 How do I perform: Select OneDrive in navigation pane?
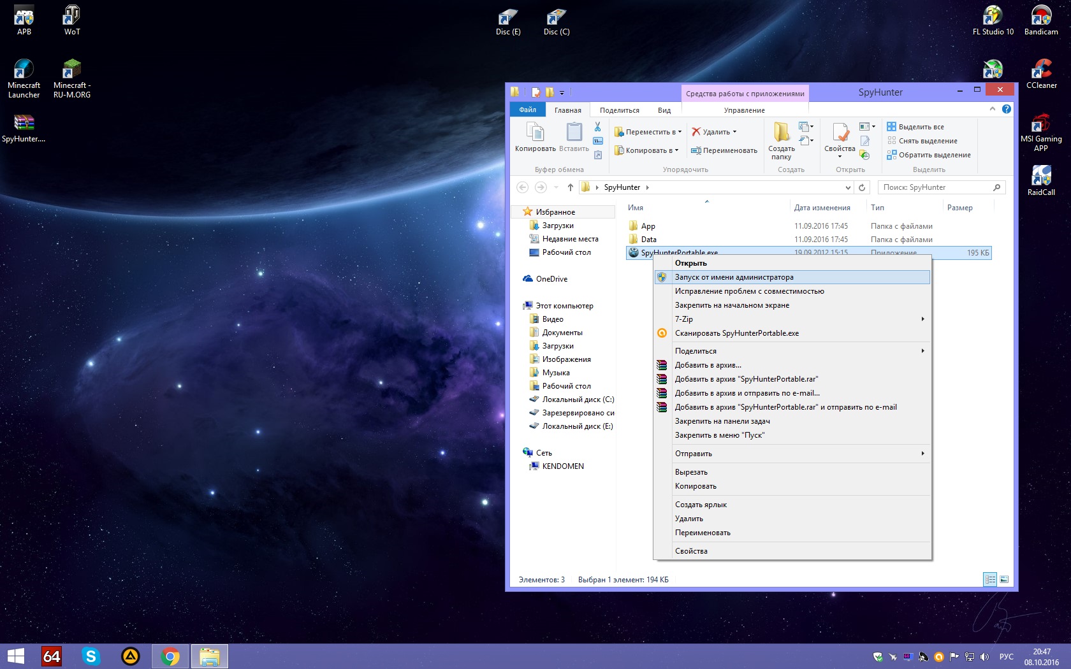tap(546, 279)
